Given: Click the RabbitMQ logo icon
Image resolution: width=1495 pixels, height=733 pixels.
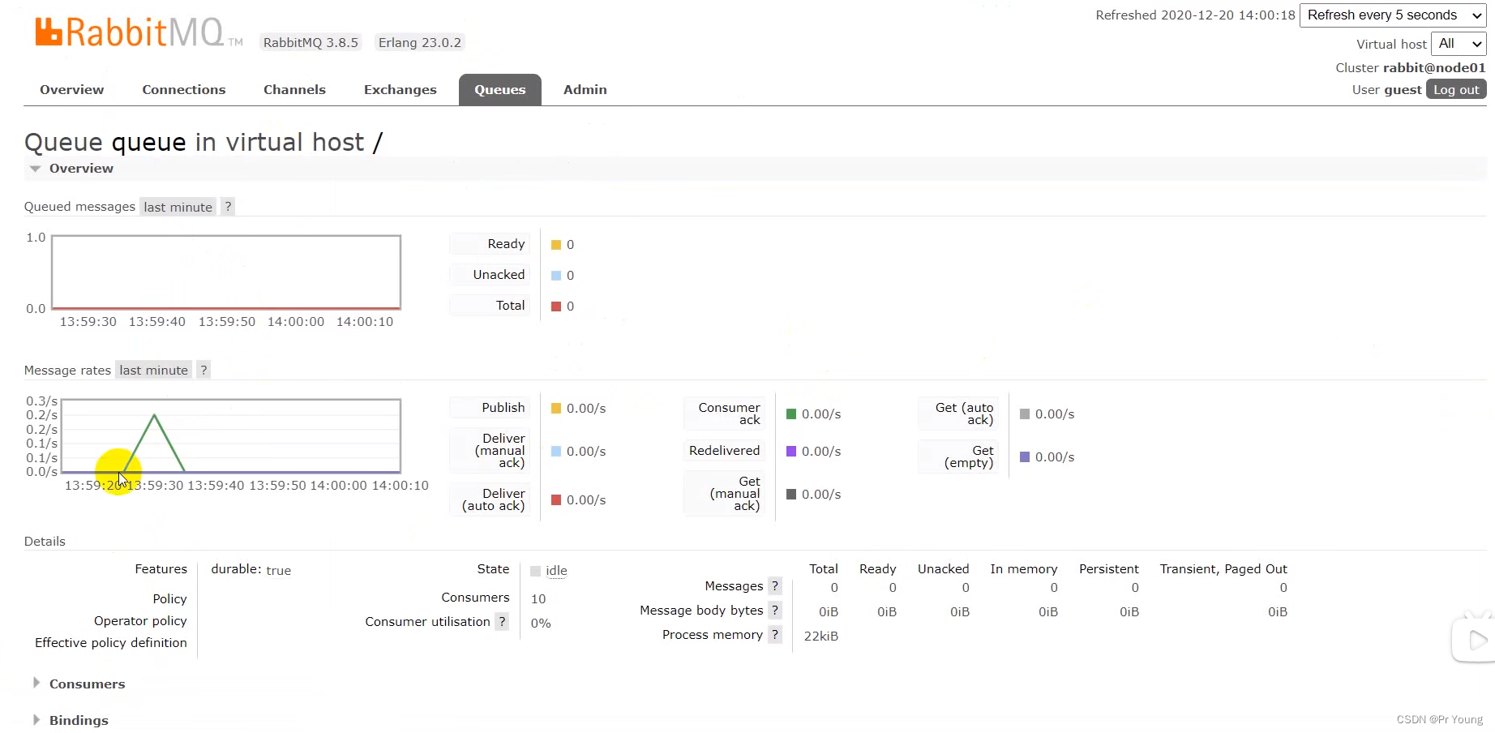Looking at the screenshot, I should point(49,31).
